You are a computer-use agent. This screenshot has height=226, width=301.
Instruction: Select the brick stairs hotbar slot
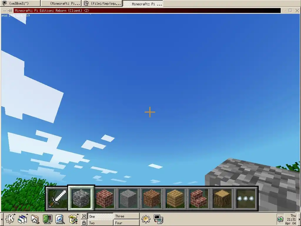[x=199, y=198]
